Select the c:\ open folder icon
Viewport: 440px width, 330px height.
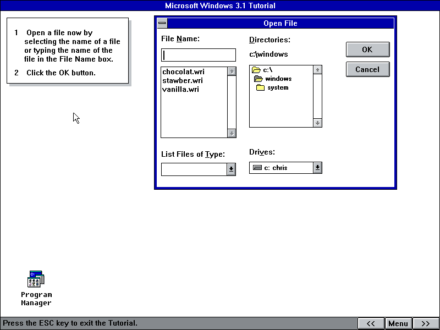coord(256,70)
